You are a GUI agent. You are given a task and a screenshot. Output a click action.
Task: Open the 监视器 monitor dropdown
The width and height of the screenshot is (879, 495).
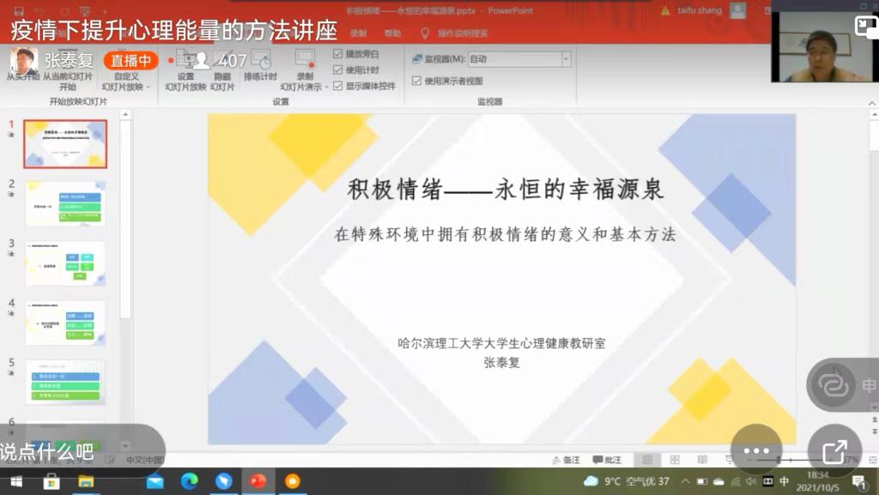pyautogui.click(x=566, y=59)
